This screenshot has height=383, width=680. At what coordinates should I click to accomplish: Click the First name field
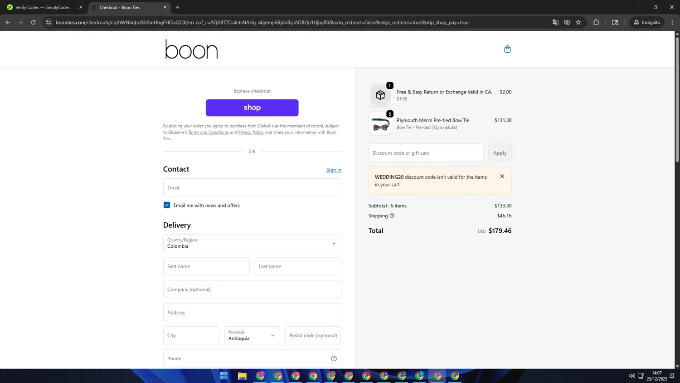tap(206, 266)
